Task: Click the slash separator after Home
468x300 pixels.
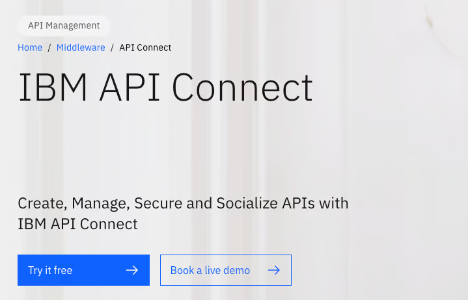Action: pos(49,47)
